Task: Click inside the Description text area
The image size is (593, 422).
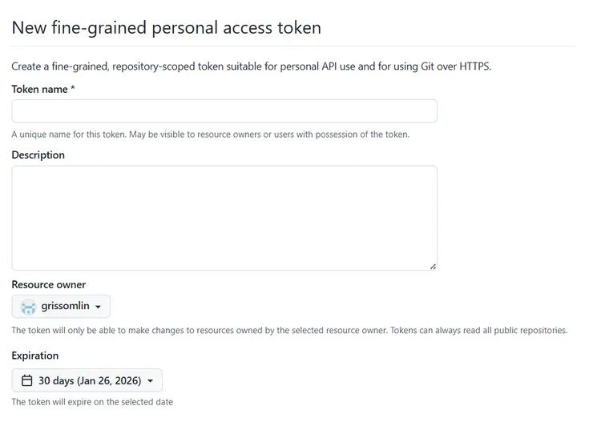Action: (224, 218)
